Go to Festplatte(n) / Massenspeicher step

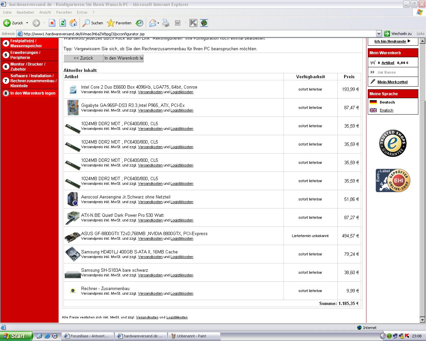pos(26,43)
